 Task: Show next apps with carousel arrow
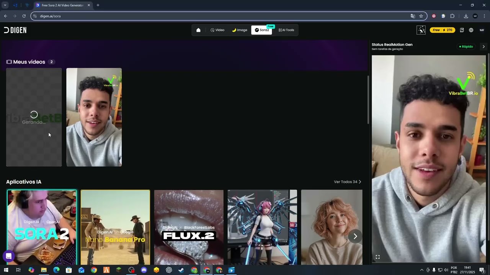(355, 236)
